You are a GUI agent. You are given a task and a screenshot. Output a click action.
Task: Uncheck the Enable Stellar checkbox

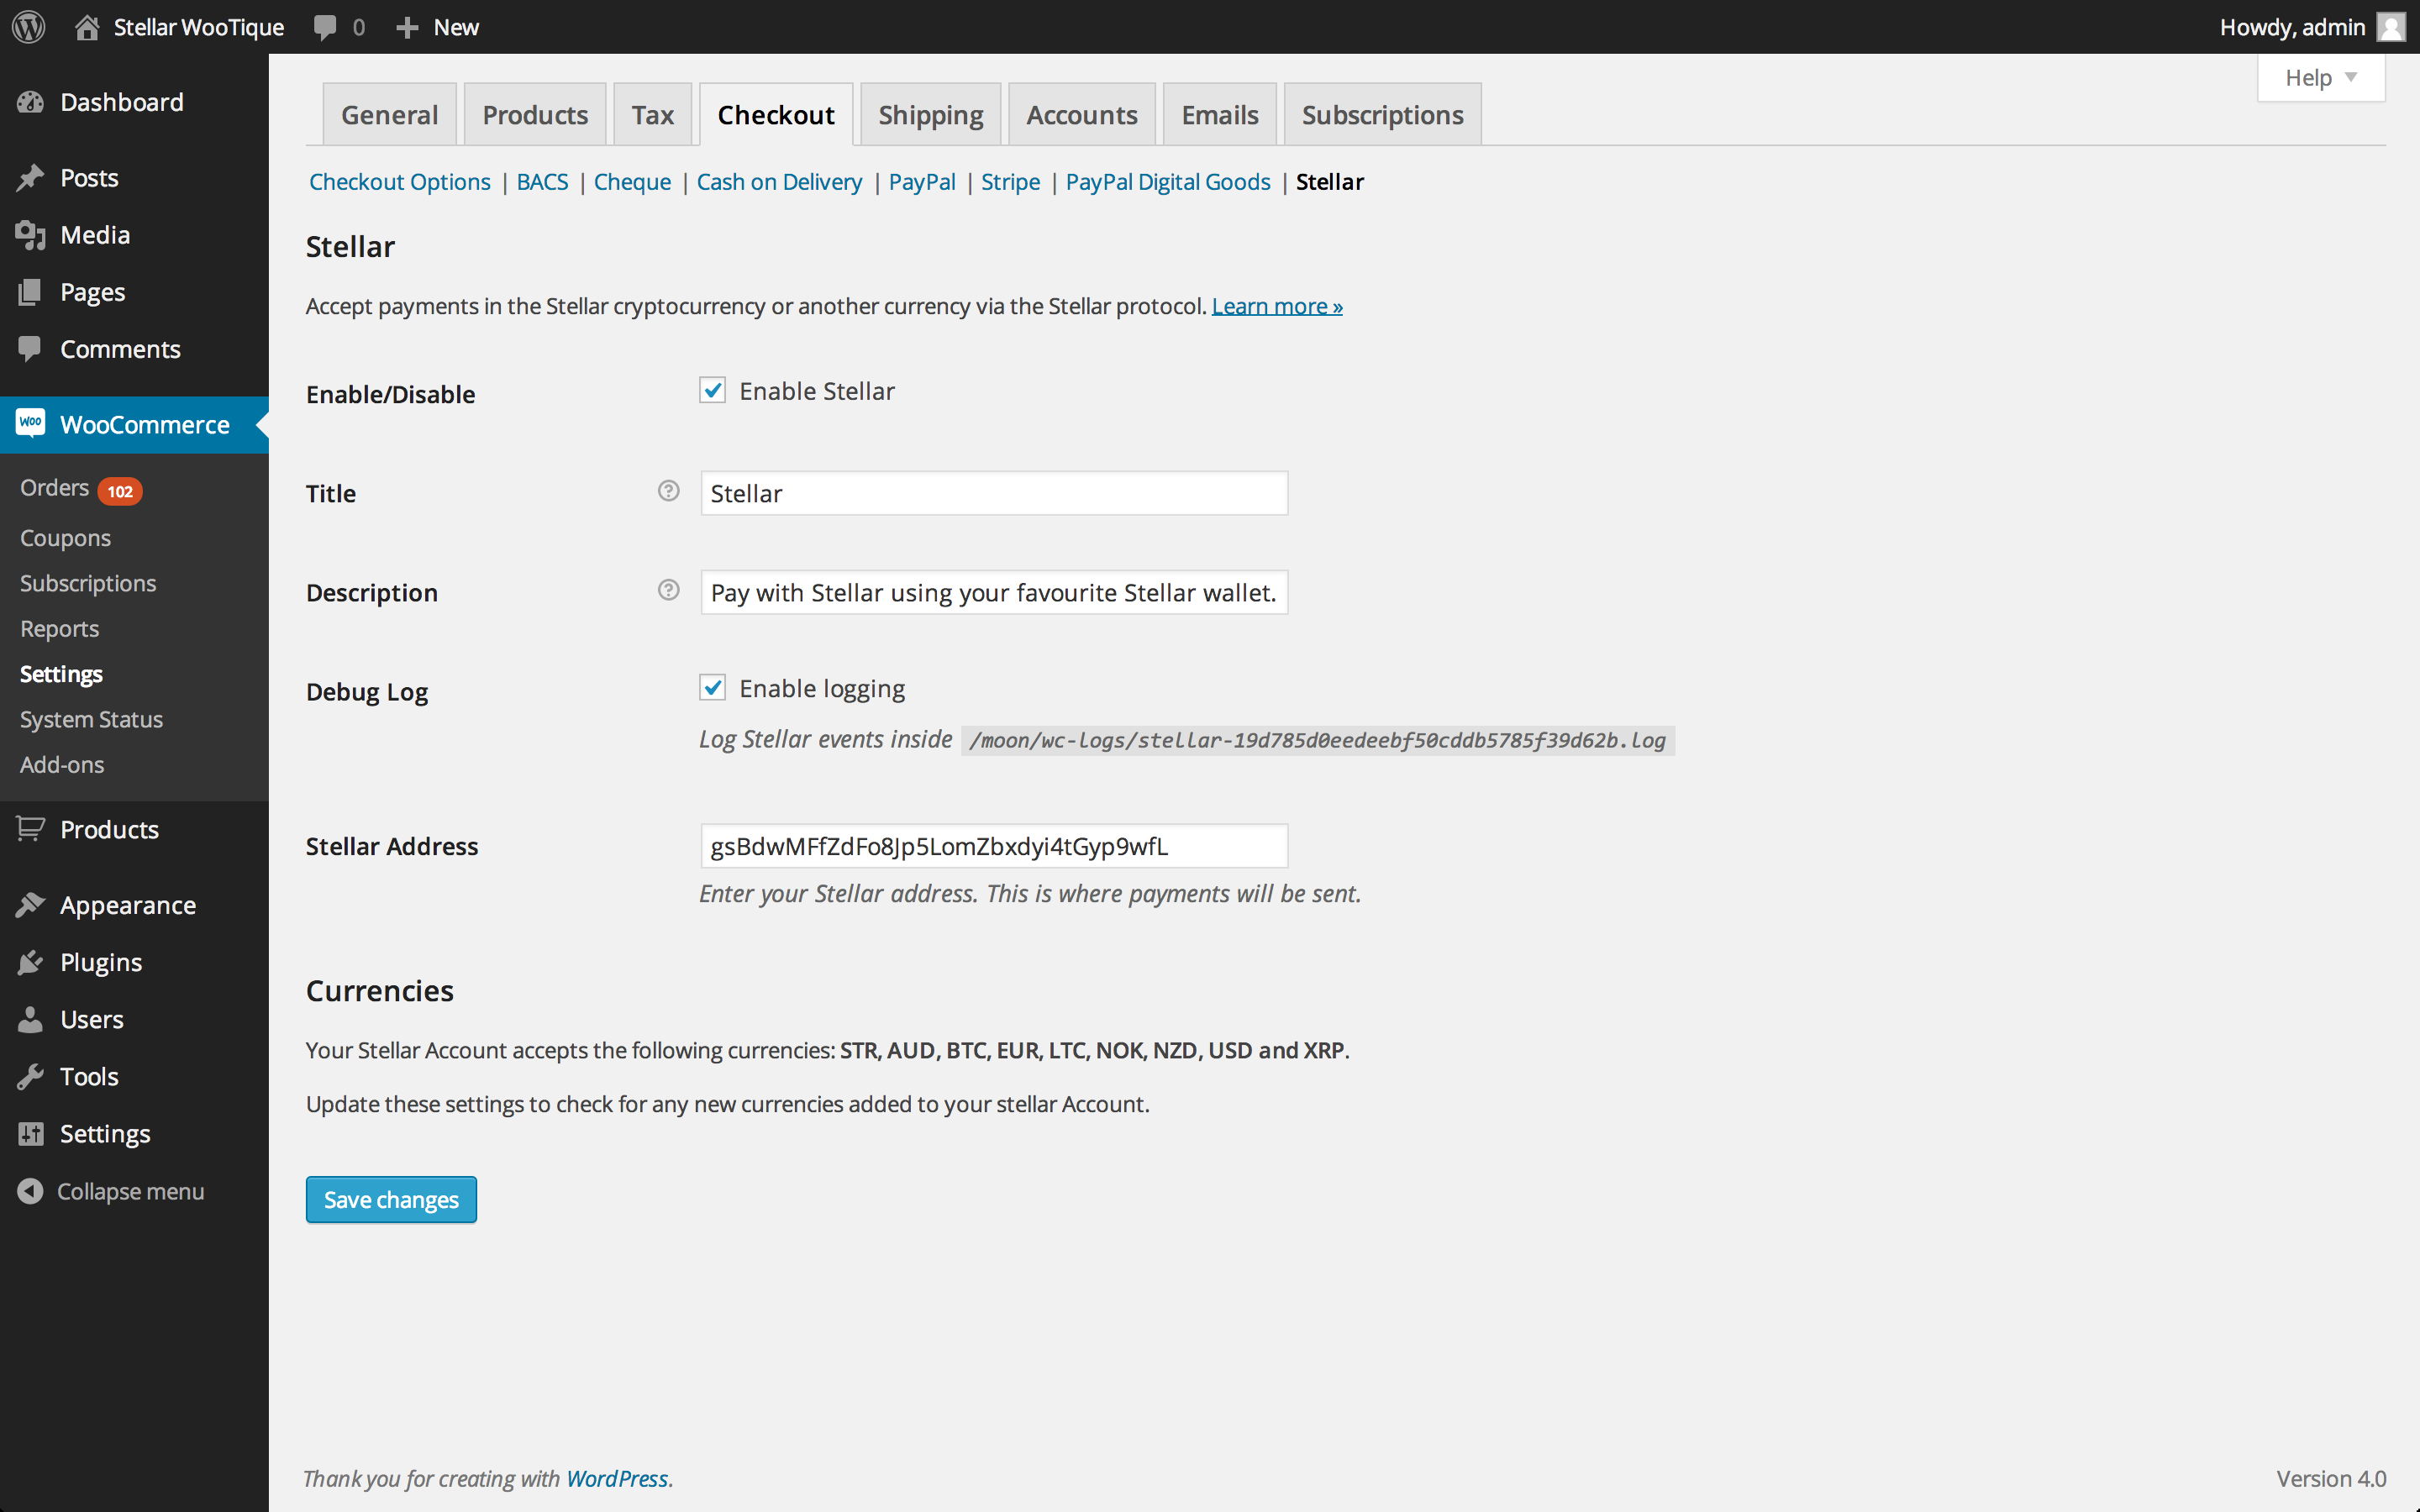[x=712, y=390]
